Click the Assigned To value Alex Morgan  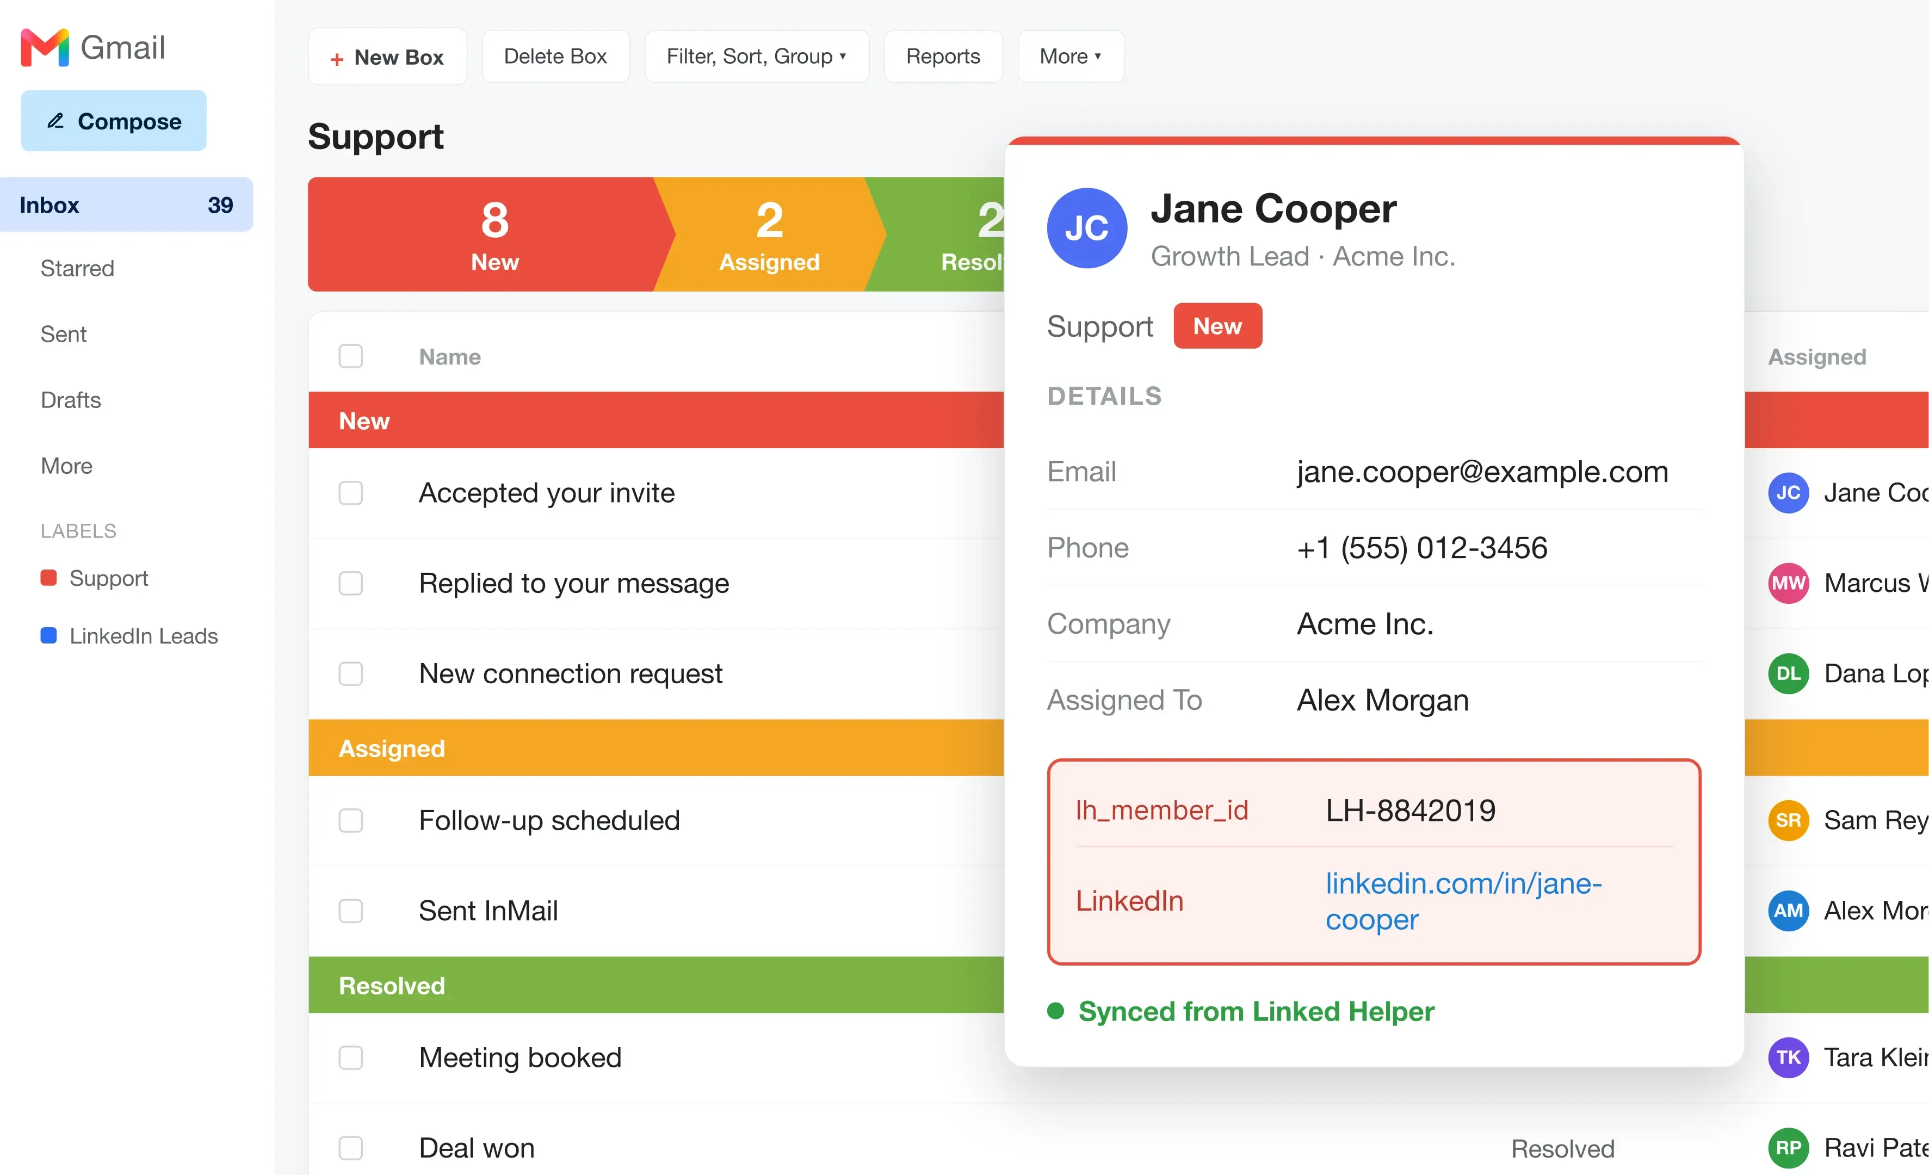1382,701
